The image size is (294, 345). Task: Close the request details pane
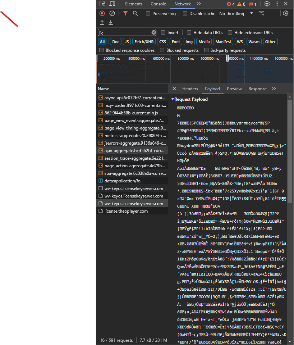pos(174,88)
